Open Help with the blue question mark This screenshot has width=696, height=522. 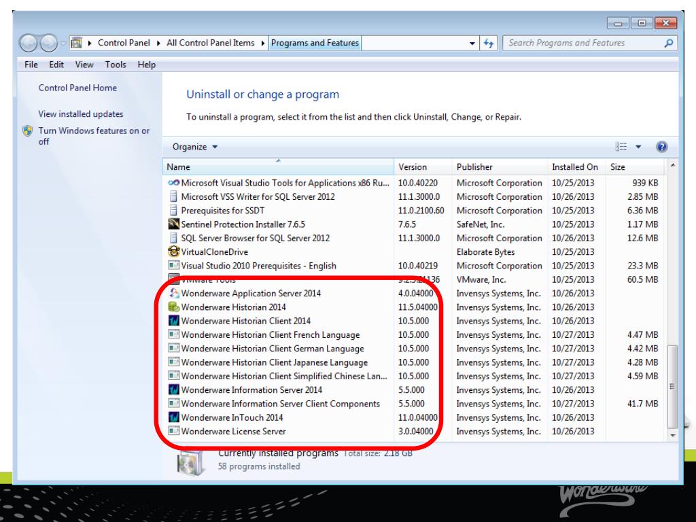point(661,147)
